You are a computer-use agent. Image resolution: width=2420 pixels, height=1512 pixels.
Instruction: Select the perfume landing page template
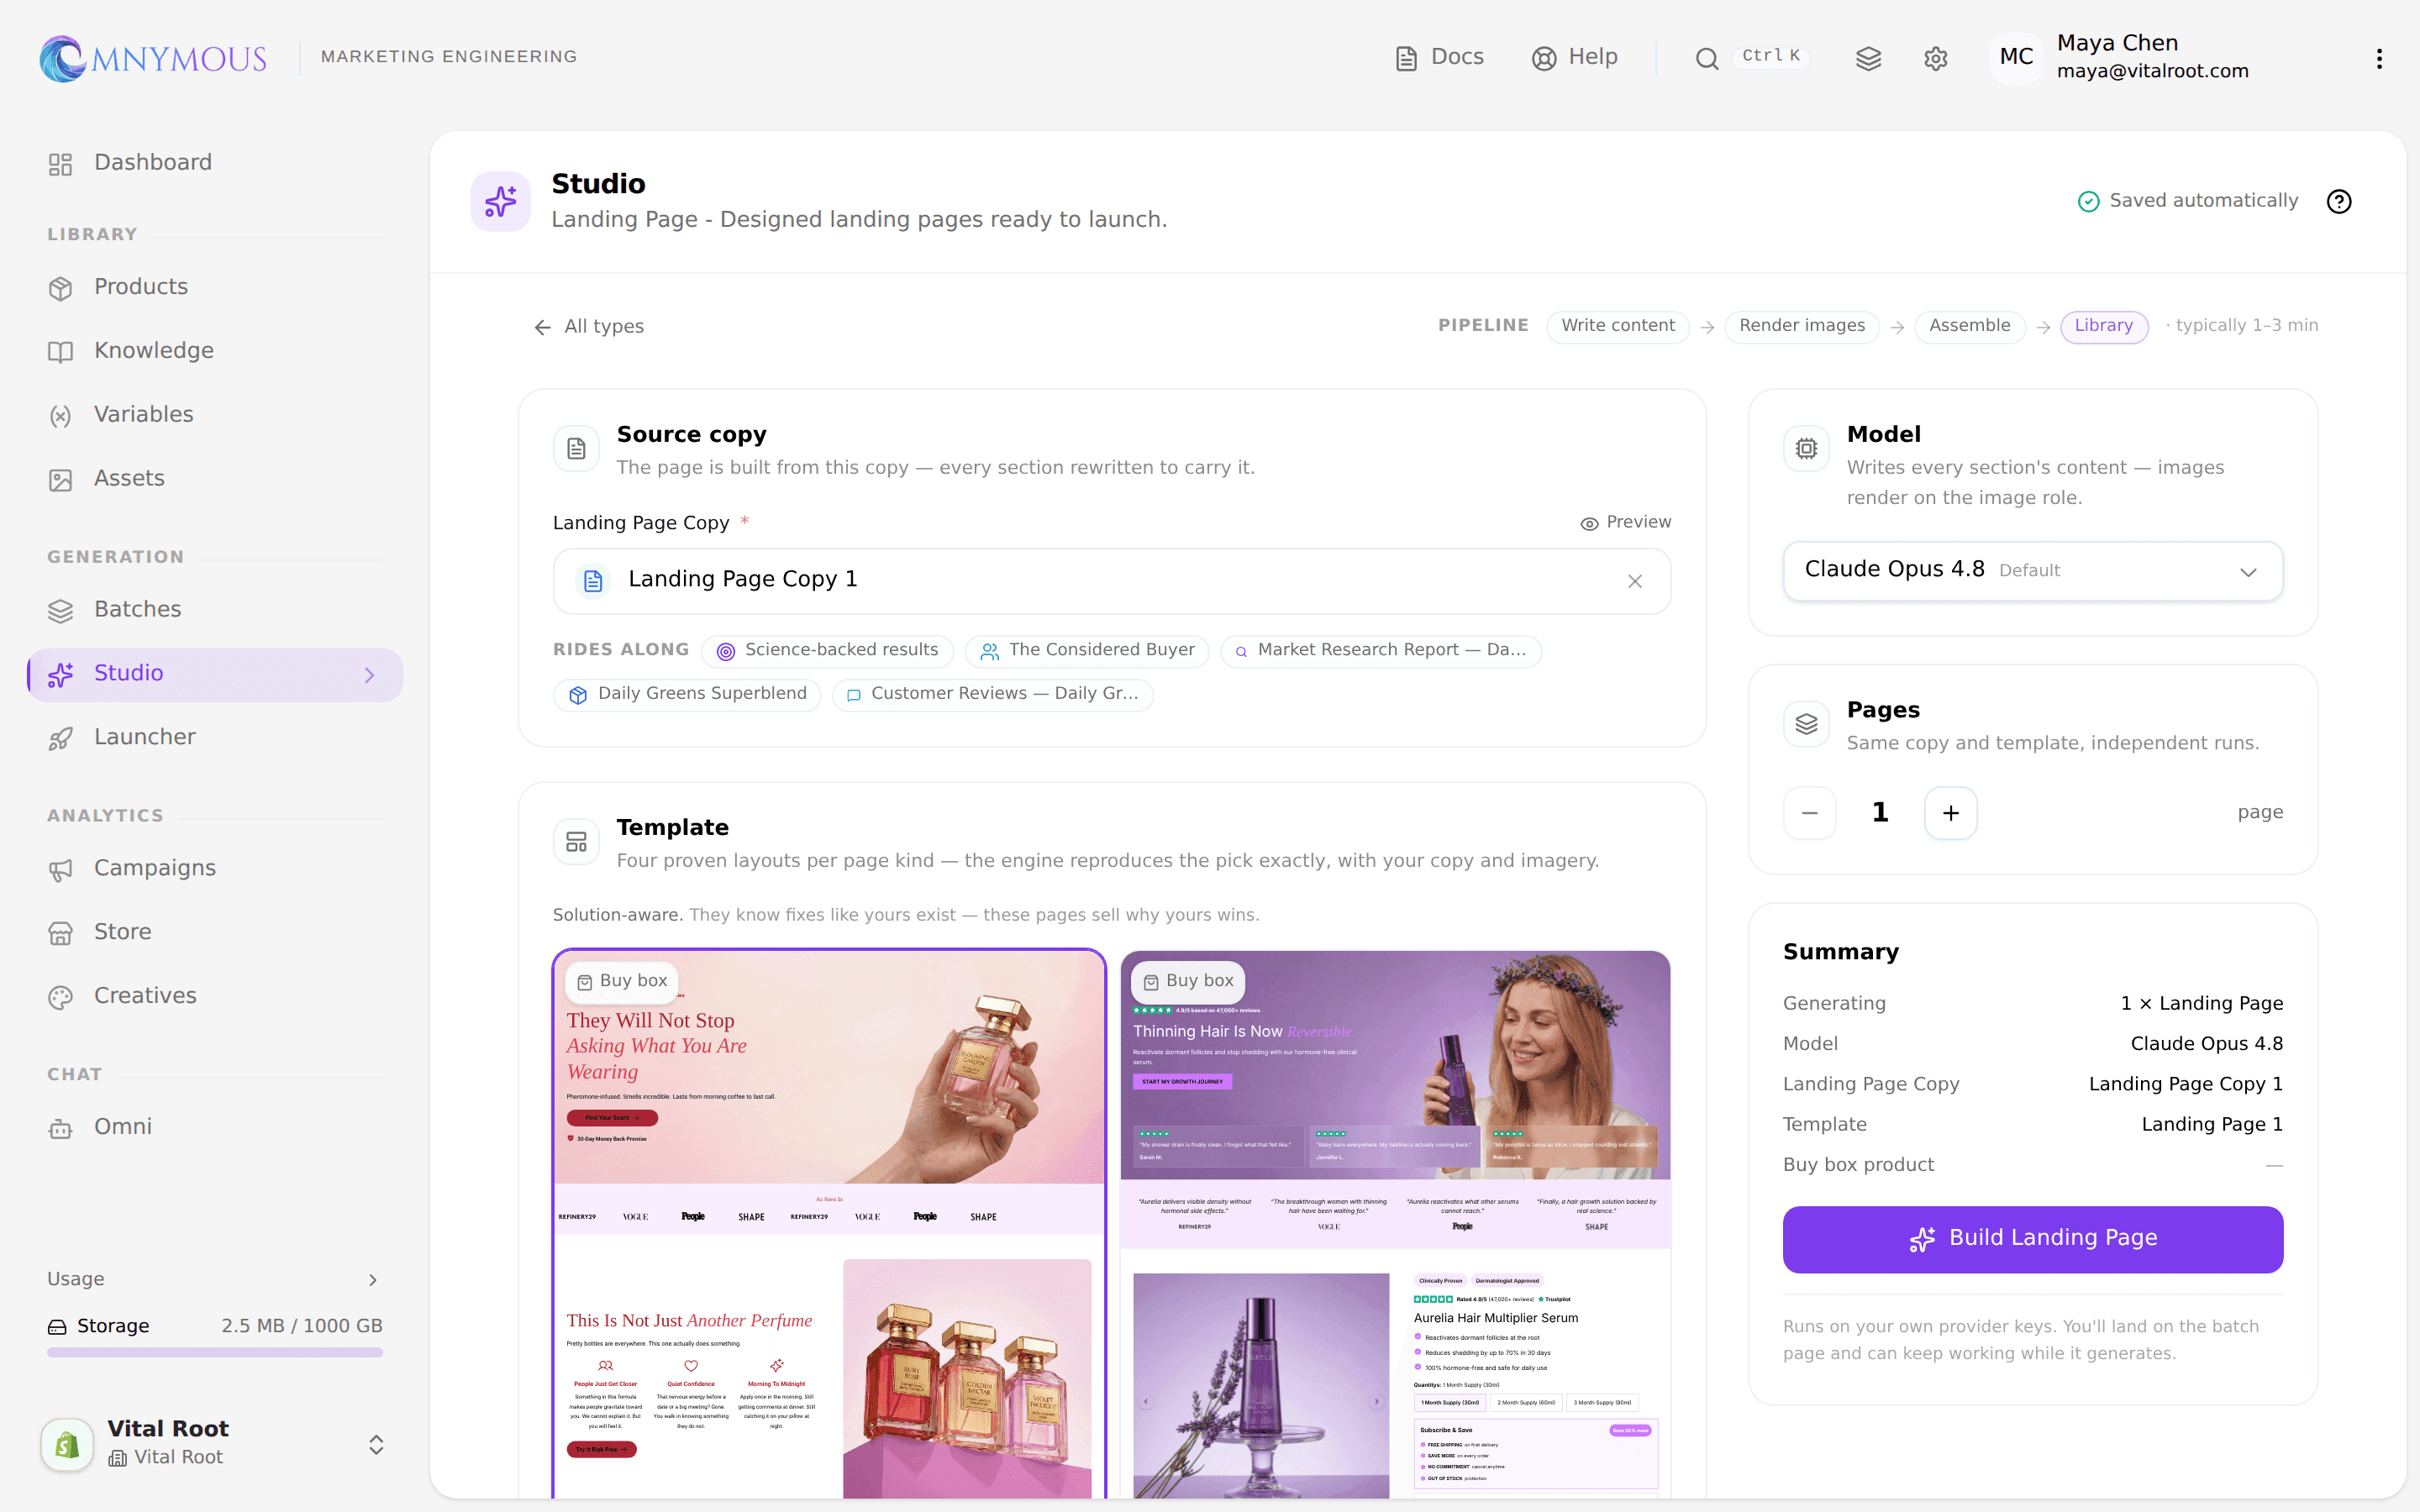pyautogui.click(x=829, y=1224)
